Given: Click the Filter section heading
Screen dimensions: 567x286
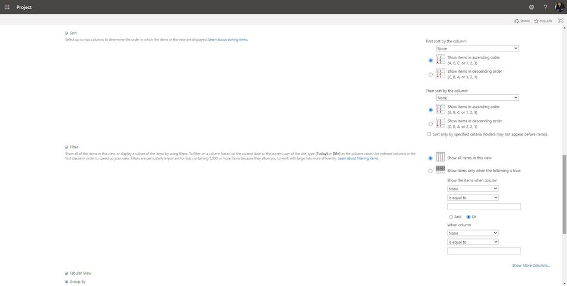Looking at the screenshot, I should 74,147.
